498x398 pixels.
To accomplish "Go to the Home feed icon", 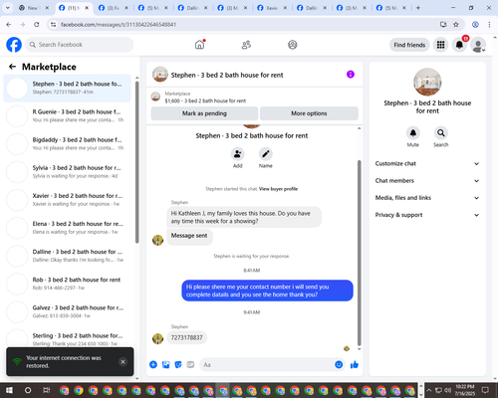I will pos(199,45).
